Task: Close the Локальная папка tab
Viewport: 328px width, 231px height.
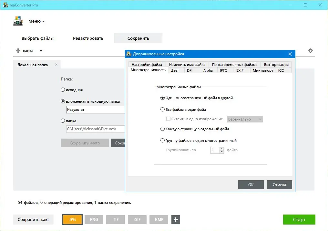Action: [56, 64]
